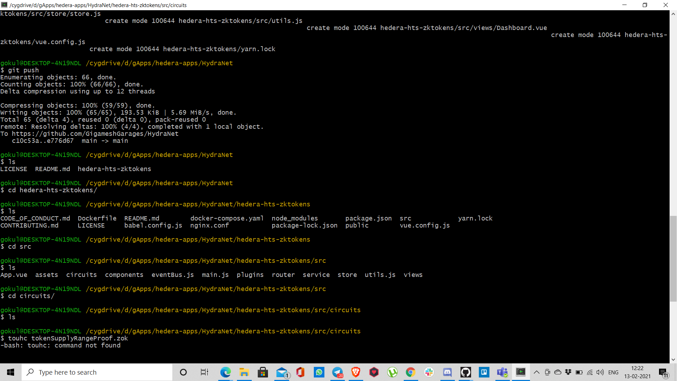Open uTorrent taskbar icon
677x381 pixels.
392,372
